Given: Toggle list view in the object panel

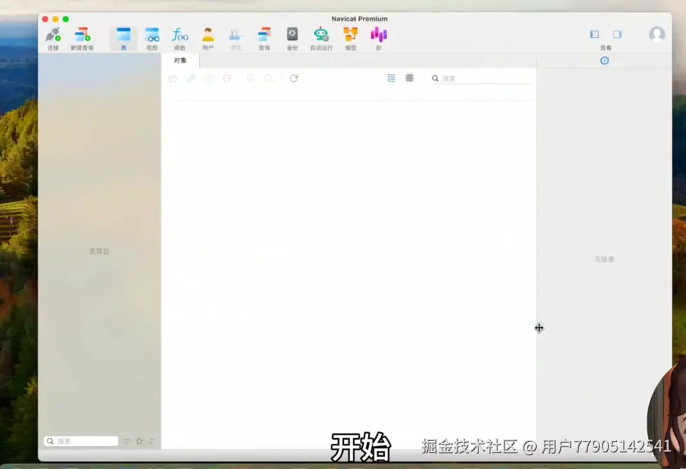Looking at the screenshot, I should 391,78.
